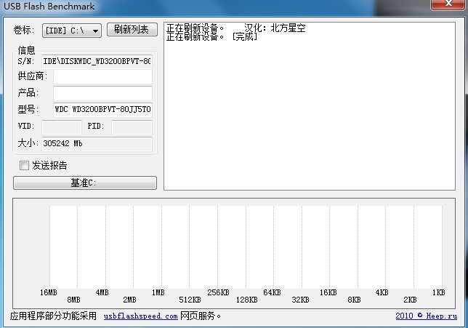Open the 2010 © Heep.ru link

click(427, 316)
